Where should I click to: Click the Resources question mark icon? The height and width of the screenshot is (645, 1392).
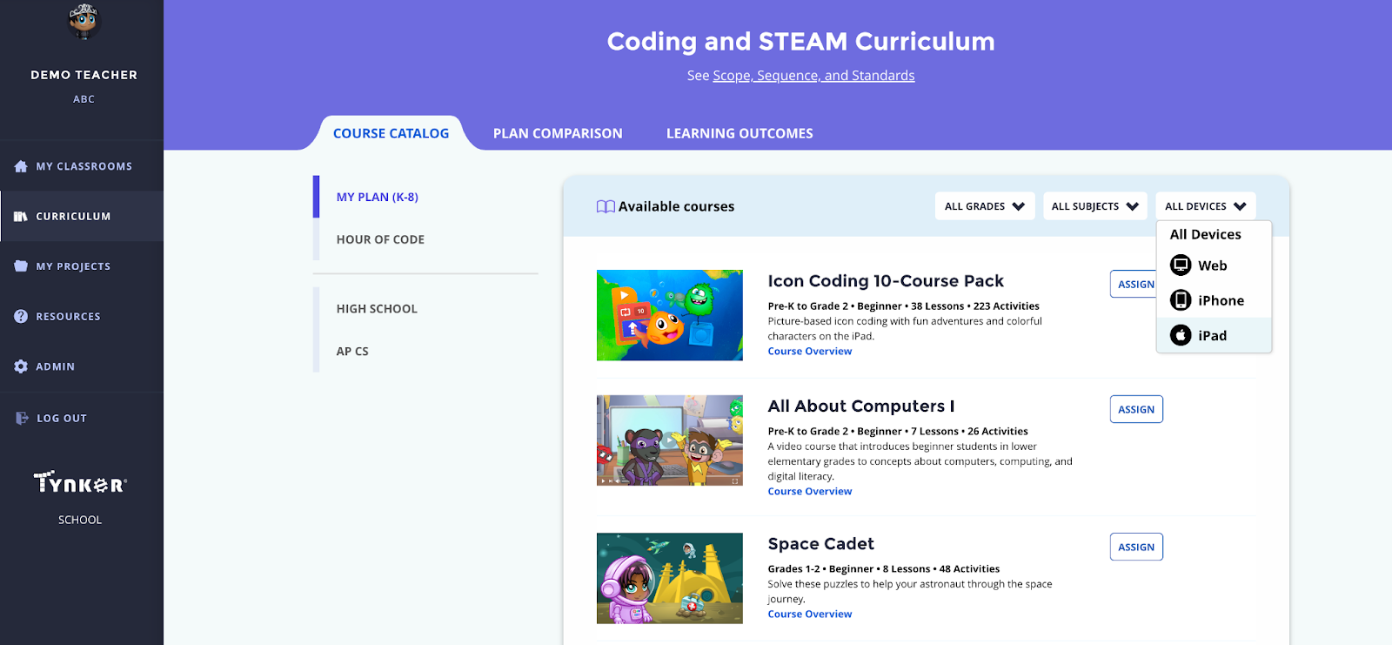tap(21, 316)
